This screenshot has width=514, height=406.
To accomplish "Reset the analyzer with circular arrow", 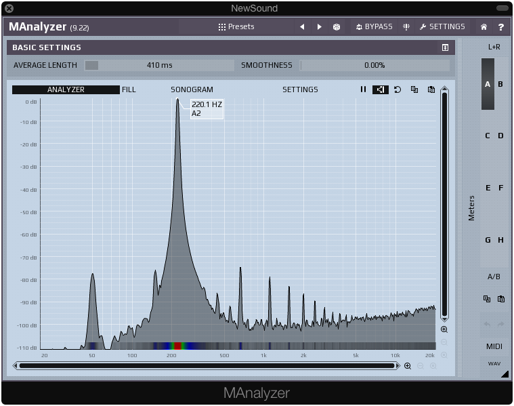I will coord(398,89).
